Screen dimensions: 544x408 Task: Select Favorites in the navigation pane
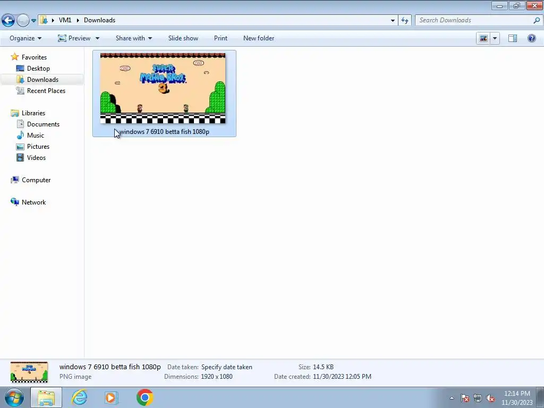(34, 57)
